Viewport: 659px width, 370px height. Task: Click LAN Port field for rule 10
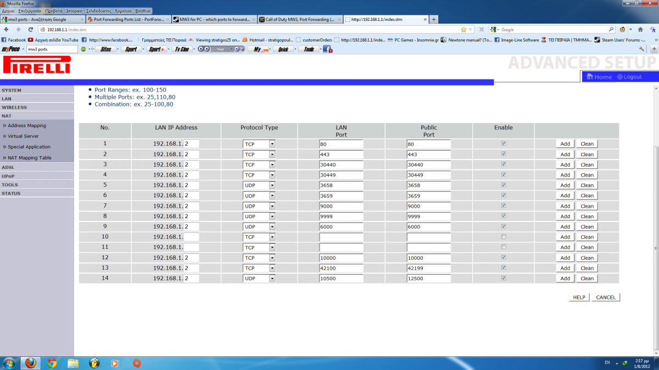341,237
